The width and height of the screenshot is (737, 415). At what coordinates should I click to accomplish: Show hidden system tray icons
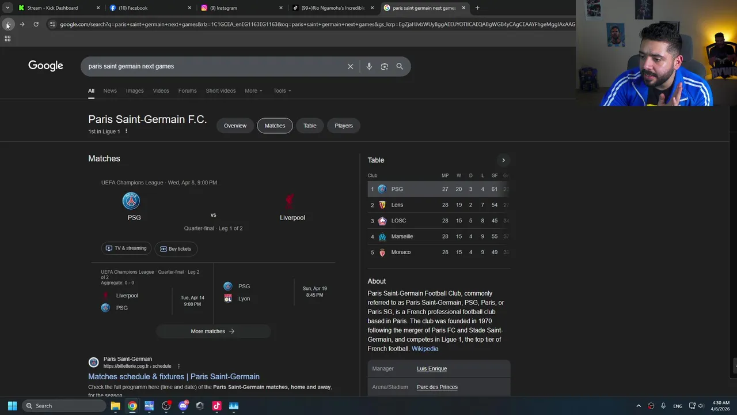click(x=638, y=406)
